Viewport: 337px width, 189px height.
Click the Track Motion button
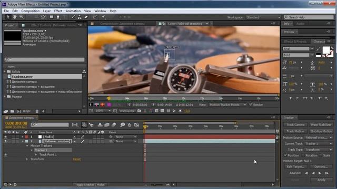[295, 131]
